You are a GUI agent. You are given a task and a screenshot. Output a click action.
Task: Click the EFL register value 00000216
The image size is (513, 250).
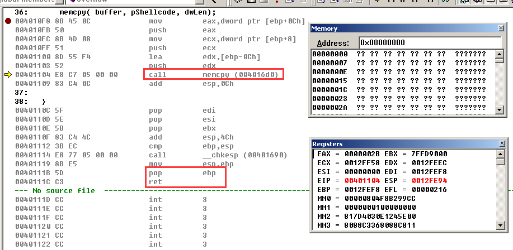tap(429, 190)
